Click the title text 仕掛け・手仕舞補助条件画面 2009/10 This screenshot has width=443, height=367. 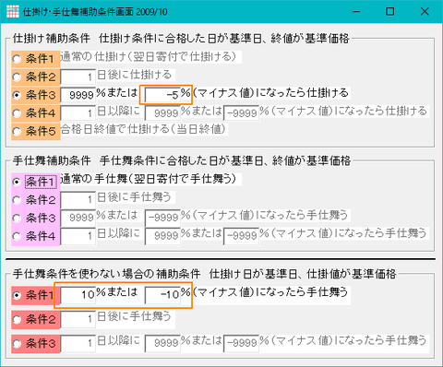[95, 12]
